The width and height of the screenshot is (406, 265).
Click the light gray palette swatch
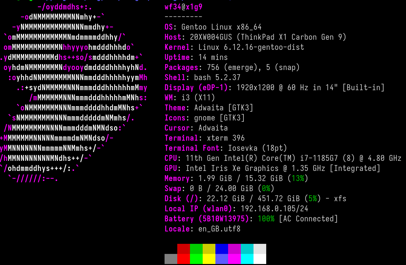(x=260, y=249)
